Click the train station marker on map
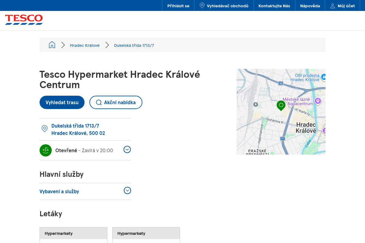 click(x=255, y=104)
